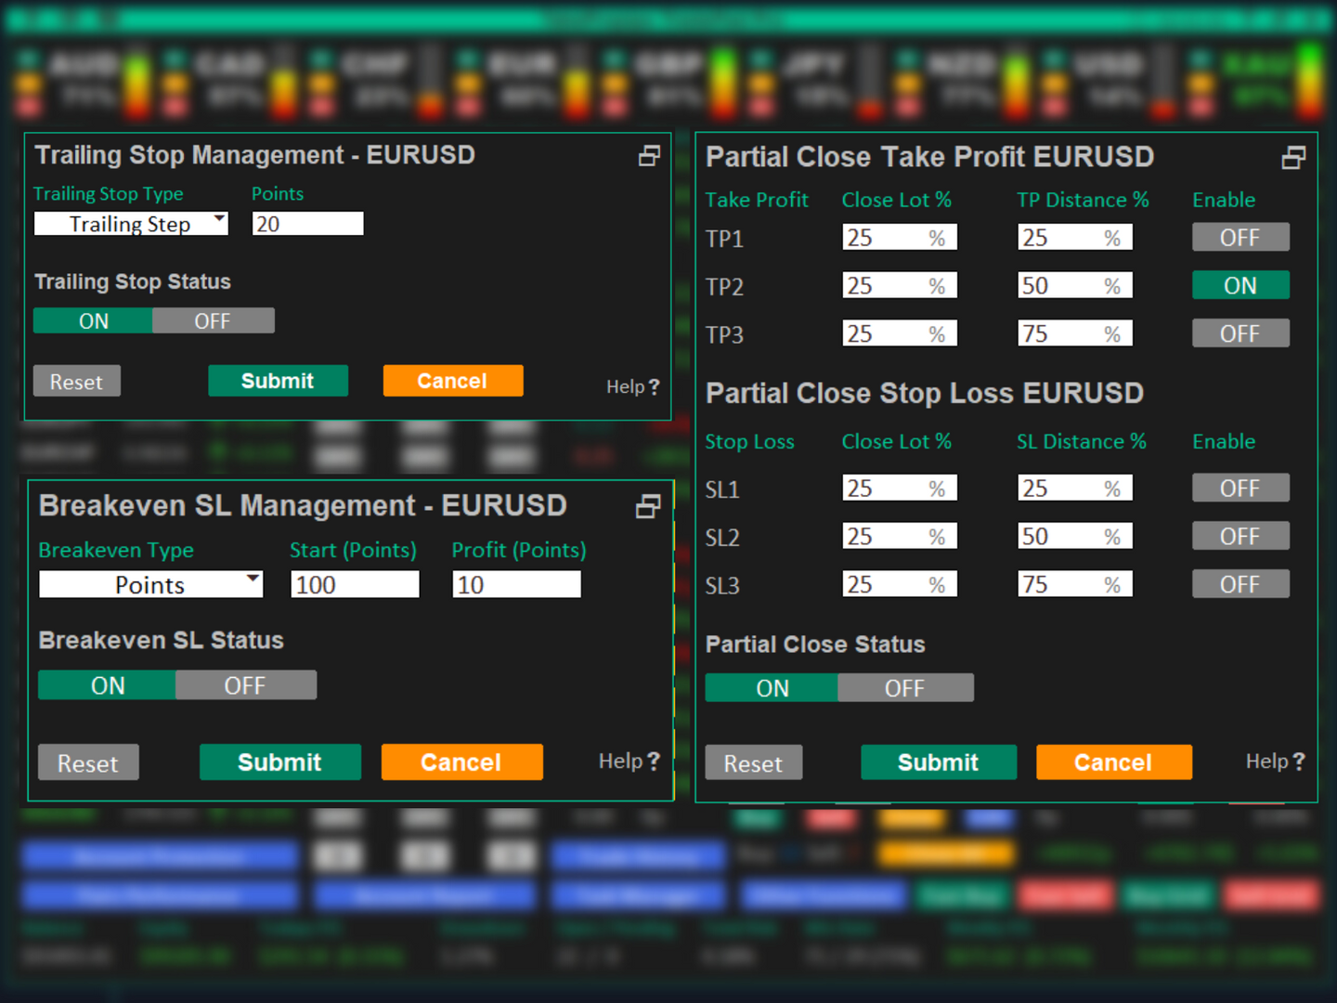1337x1003 pixels.
Task: Reset the Partial Close settings
Action: 753,762
